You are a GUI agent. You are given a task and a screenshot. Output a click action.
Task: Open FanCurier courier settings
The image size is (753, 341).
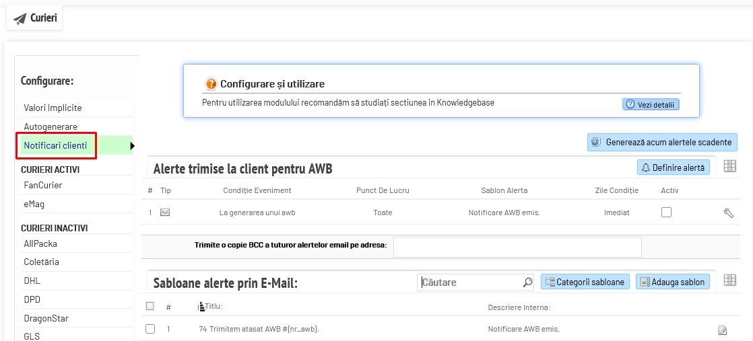(43, 185)
